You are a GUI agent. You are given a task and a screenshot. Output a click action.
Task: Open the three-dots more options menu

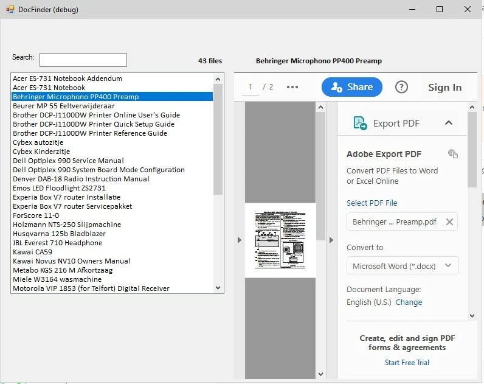pyautogui.click(x=292, y=87)
